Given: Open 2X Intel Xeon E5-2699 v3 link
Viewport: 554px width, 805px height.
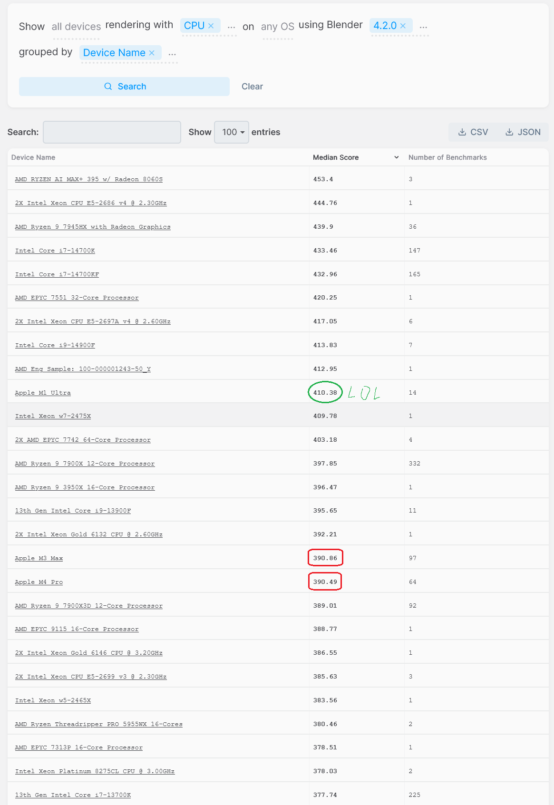Looking at the screenshot, I should tap(90, 677).
